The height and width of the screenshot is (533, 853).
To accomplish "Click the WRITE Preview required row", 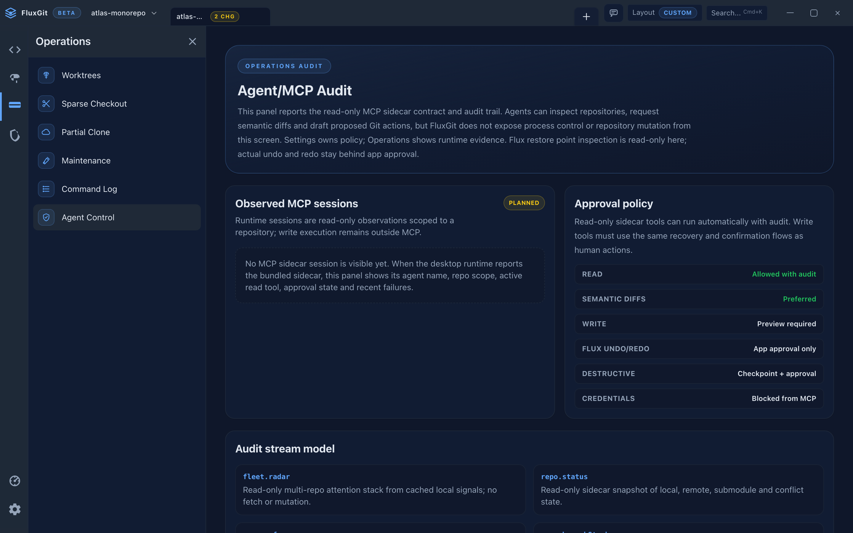I will [699, 324].
